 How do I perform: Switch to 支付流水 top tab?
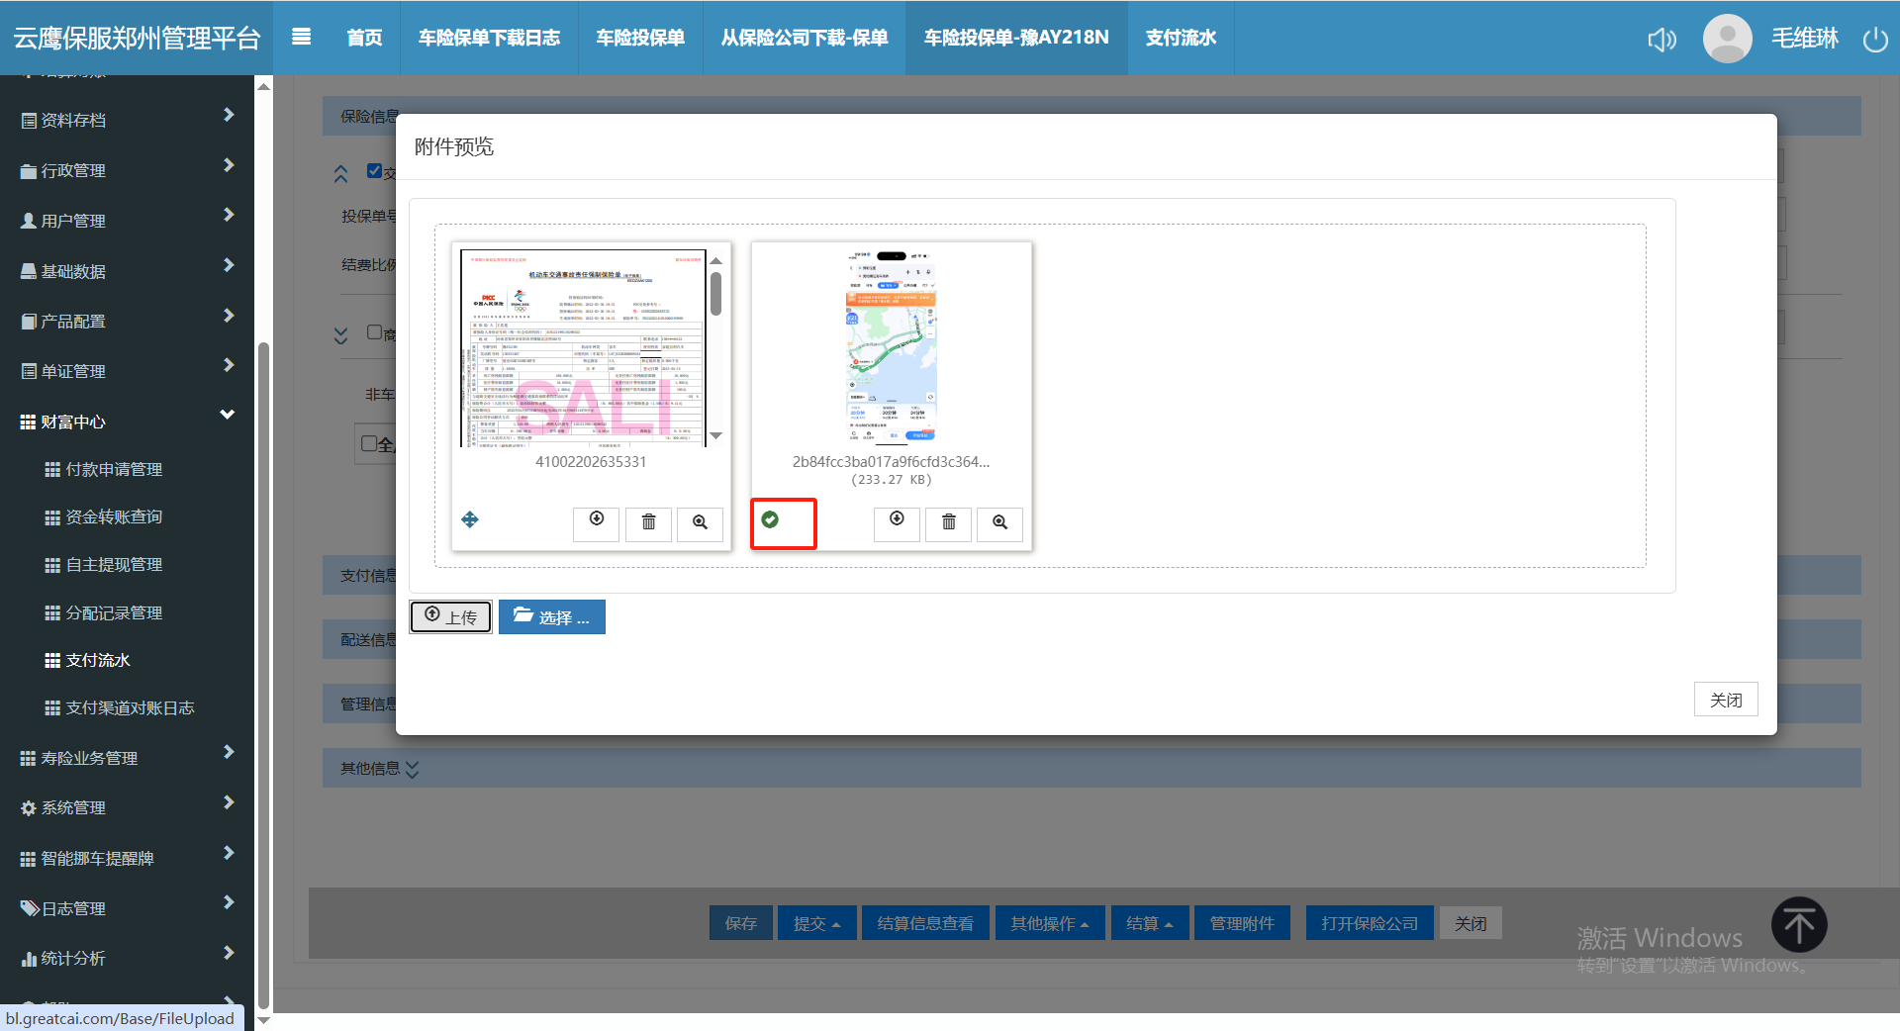pyautogui.click(x=1181, y=38)
